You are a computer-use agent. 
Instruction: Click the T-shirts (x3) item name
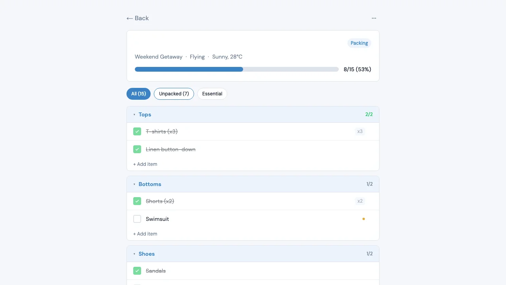[162, 131]
